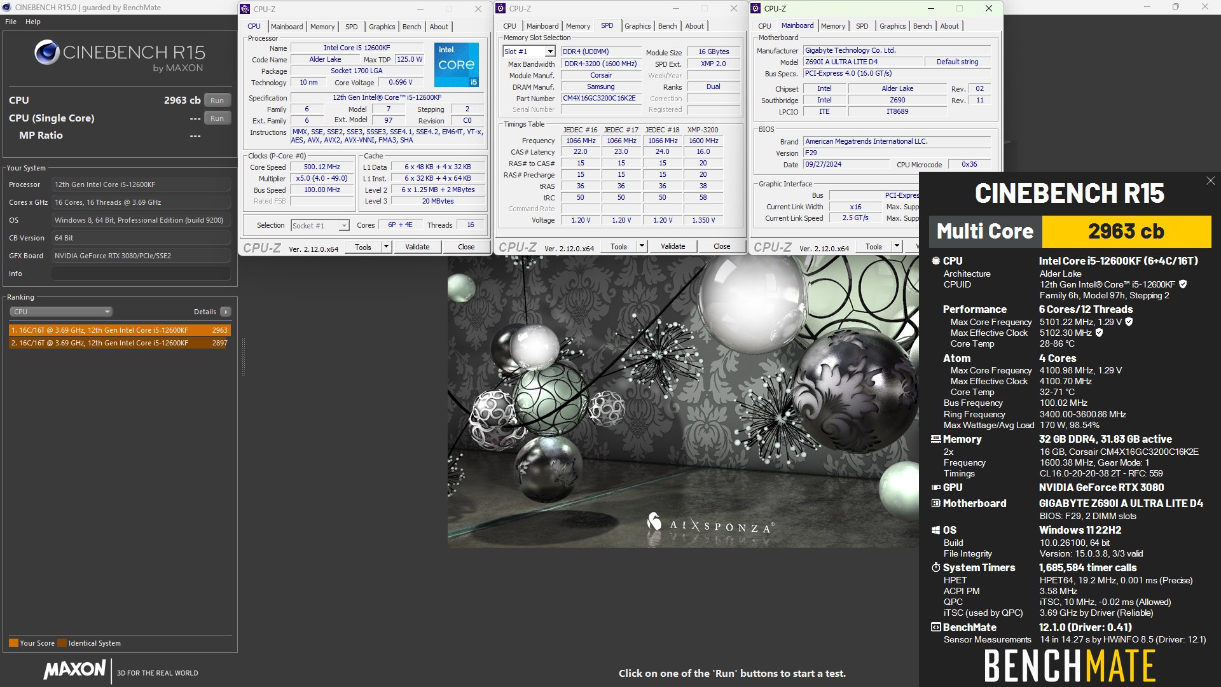Open the Help menu in Cinebench
The height and width of the screenshot is (687, 1221).
pos(33,22)
